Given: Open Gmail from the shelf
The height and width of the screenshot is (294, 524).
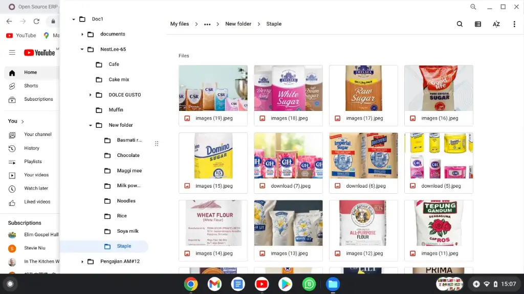Looking at the screenshot, I should pos(214,284).
